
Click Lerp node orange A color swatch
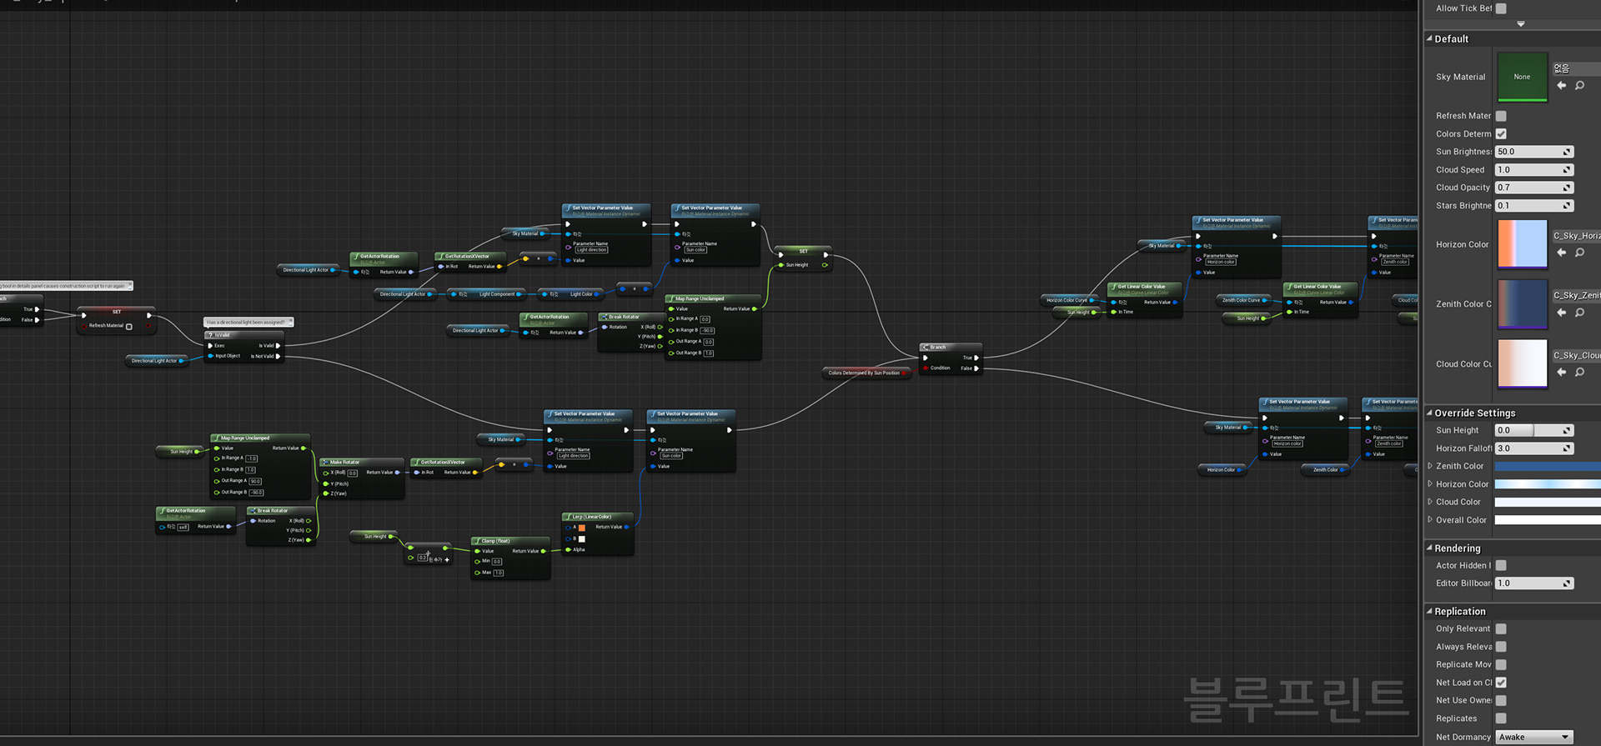coord(582,528)
